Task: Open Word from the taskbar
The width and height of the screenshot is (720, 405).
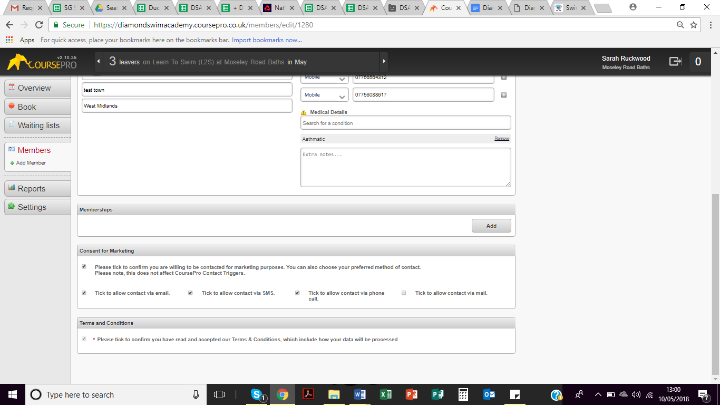Action: click(x=360, y=394)
